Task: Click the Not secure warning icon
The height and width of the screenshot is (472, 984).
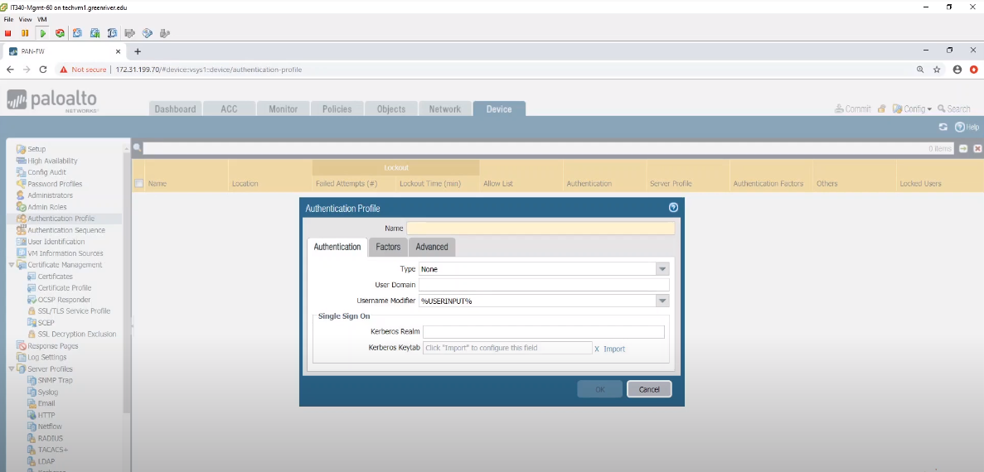Action: (63, 70)
